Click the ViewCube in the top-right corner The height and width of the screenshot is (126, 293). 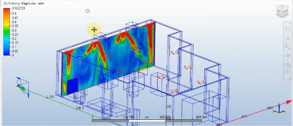281,12
